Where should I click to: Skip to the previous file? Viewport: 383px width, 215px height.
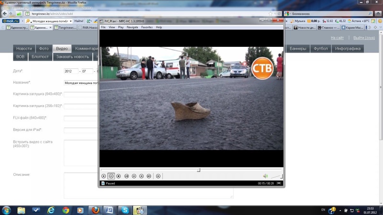tap(126, 176)
